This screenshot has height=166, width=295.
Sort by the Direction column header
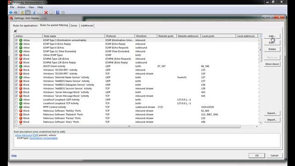(146, 36)
